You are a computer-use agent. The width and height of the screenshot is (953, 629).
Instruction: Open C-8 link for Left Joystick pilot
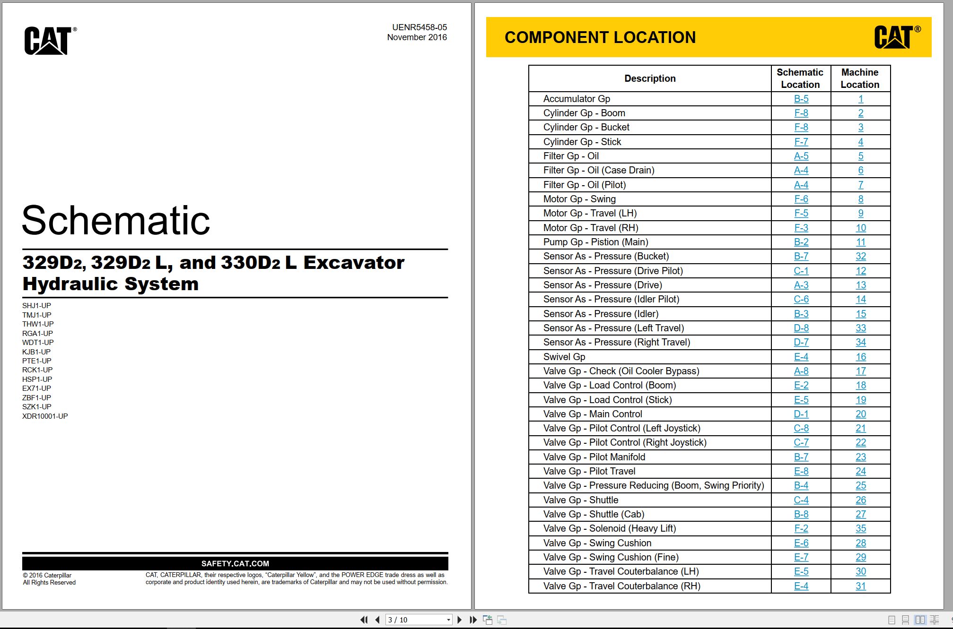[x=801, y=428]
